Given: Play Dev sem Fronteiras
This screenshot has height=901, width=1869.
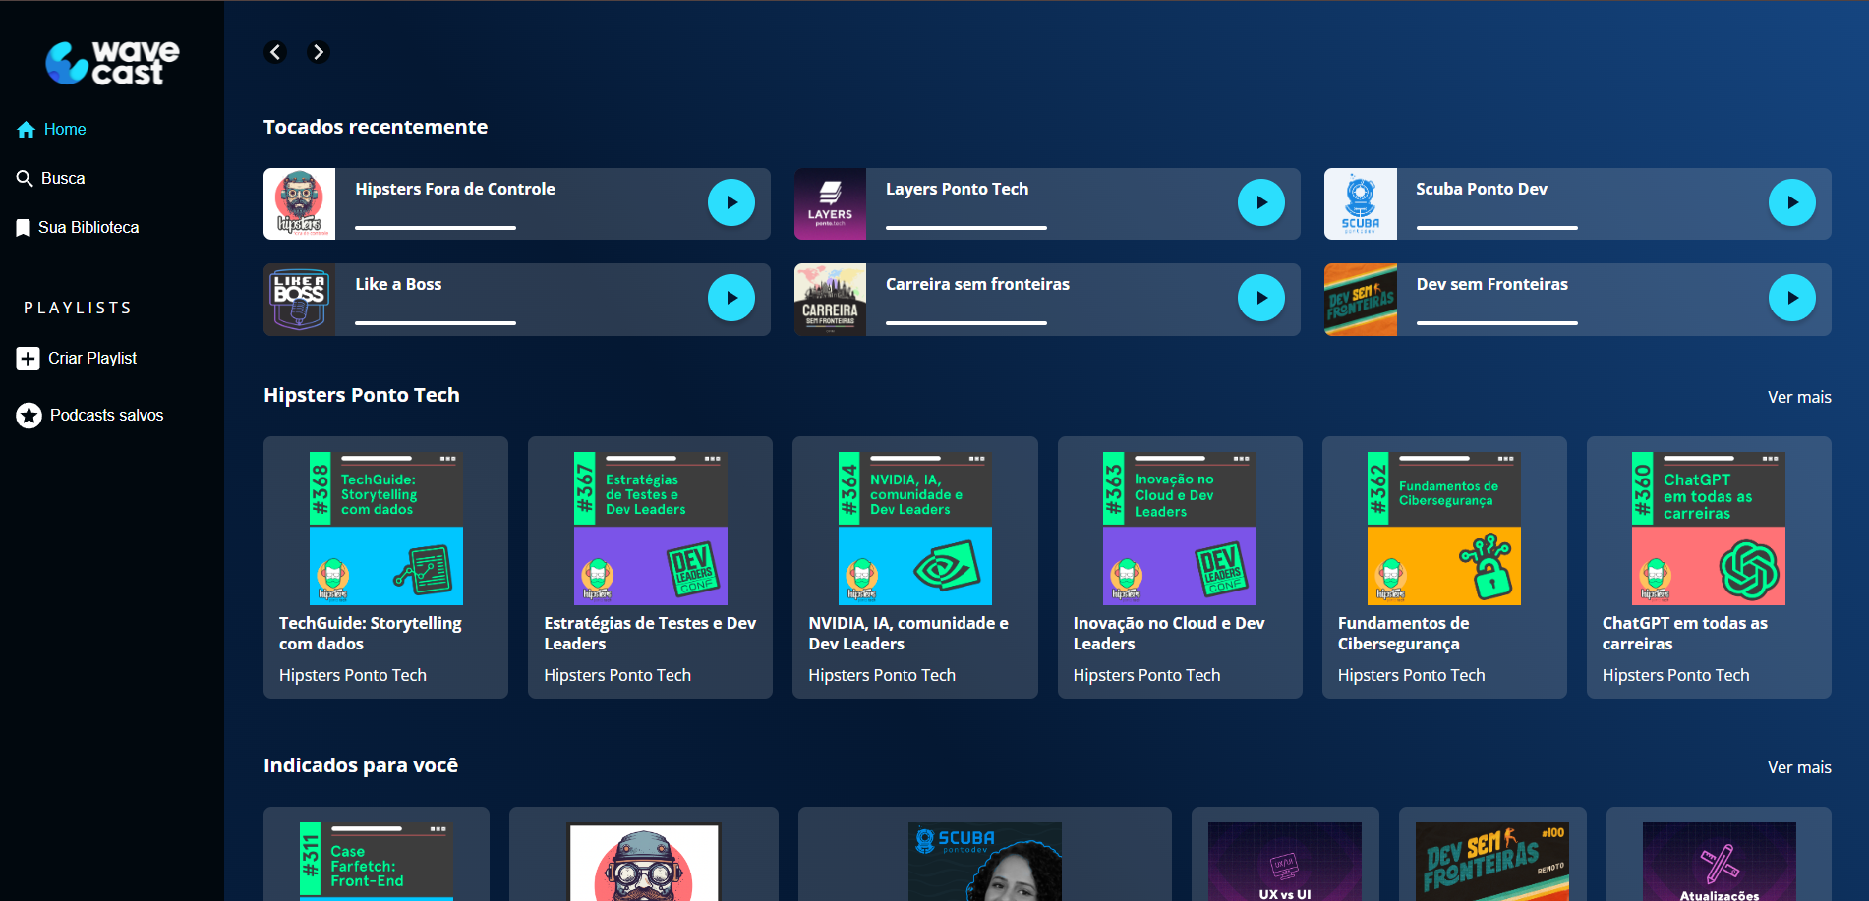Looking at the screenshot, I should tap(1792, 298).
